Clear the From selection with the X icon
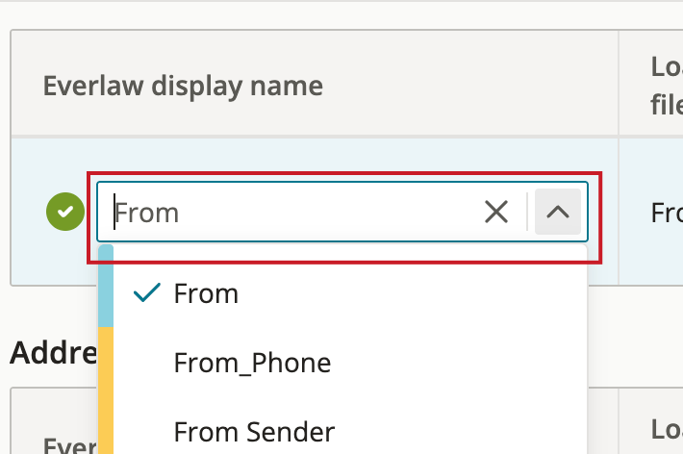 (x=496, y=213)
